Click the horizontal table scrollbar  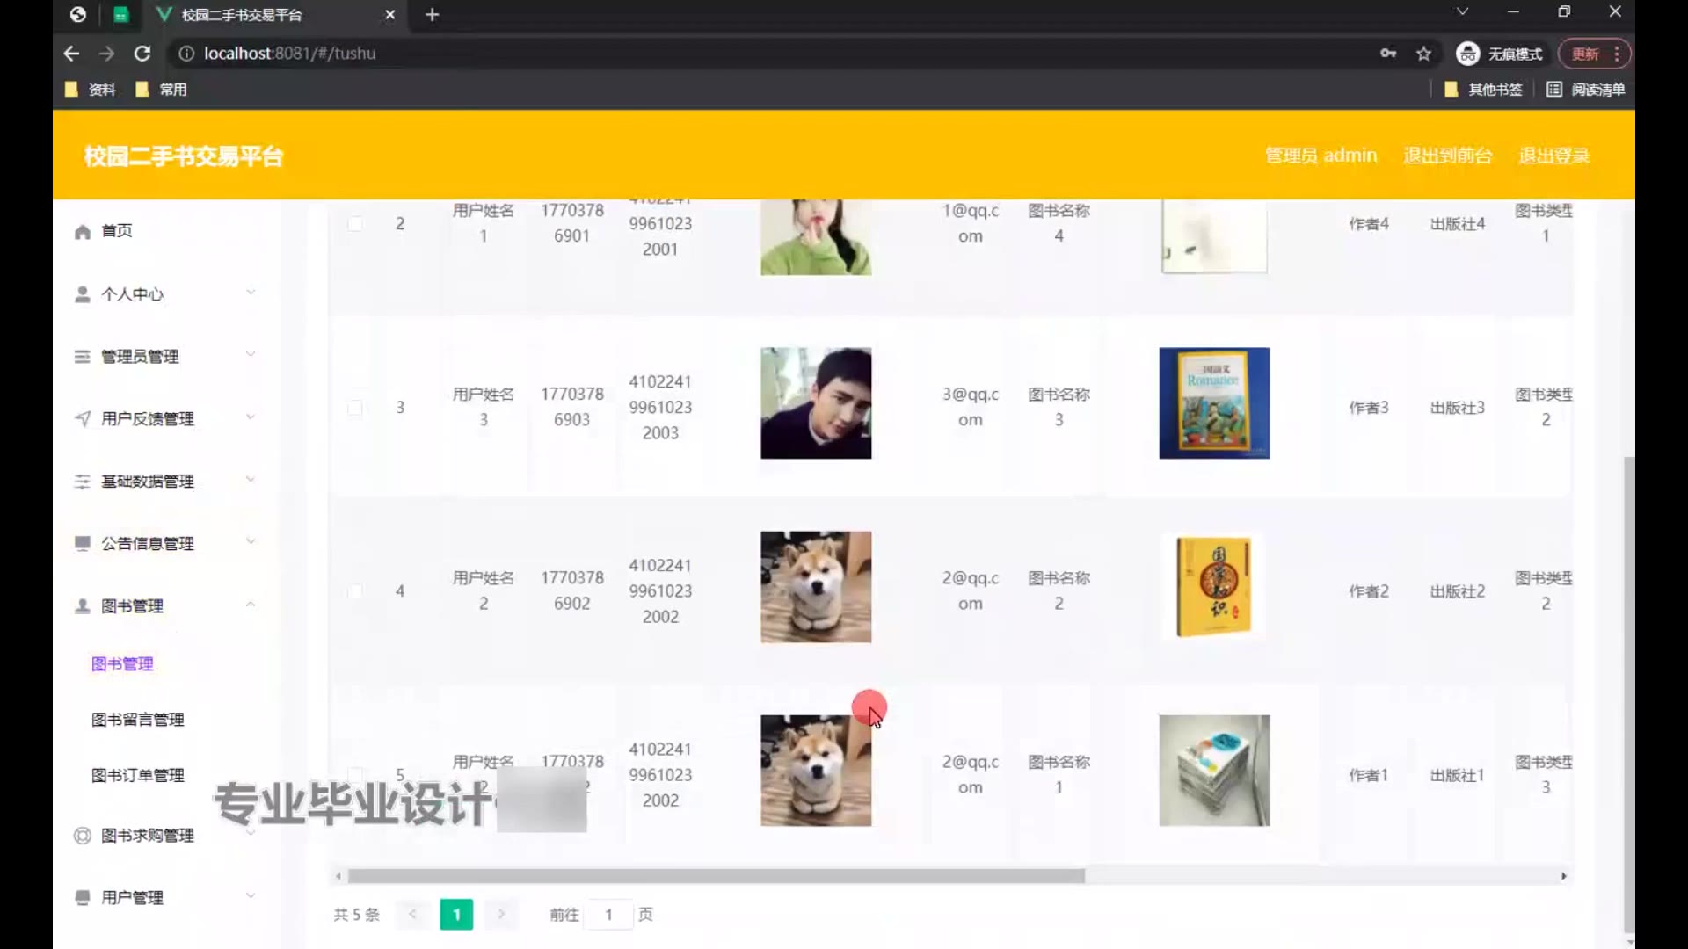[716, 876]
